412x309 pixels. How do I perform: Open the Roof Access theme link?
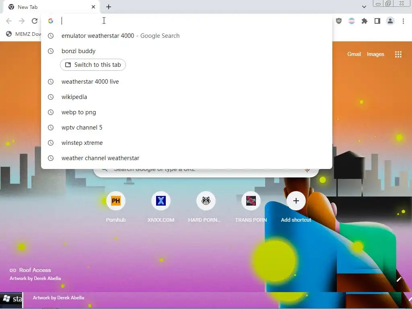[x=30, y=270]
